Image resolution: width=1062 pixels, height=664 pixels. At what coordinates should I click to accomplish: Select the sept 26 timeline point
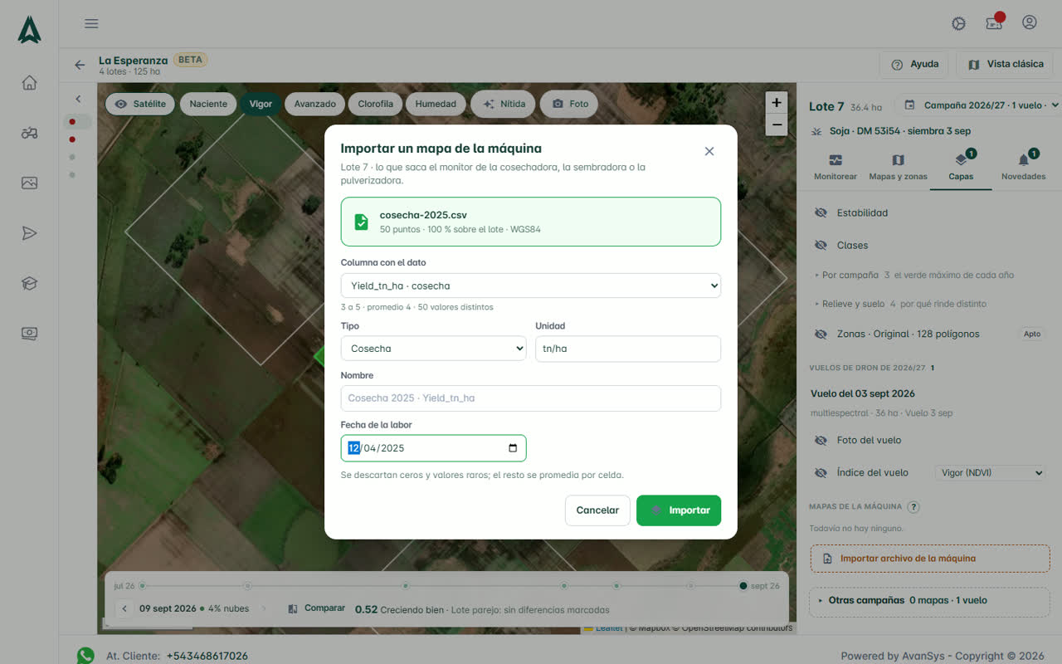(743, 586)
